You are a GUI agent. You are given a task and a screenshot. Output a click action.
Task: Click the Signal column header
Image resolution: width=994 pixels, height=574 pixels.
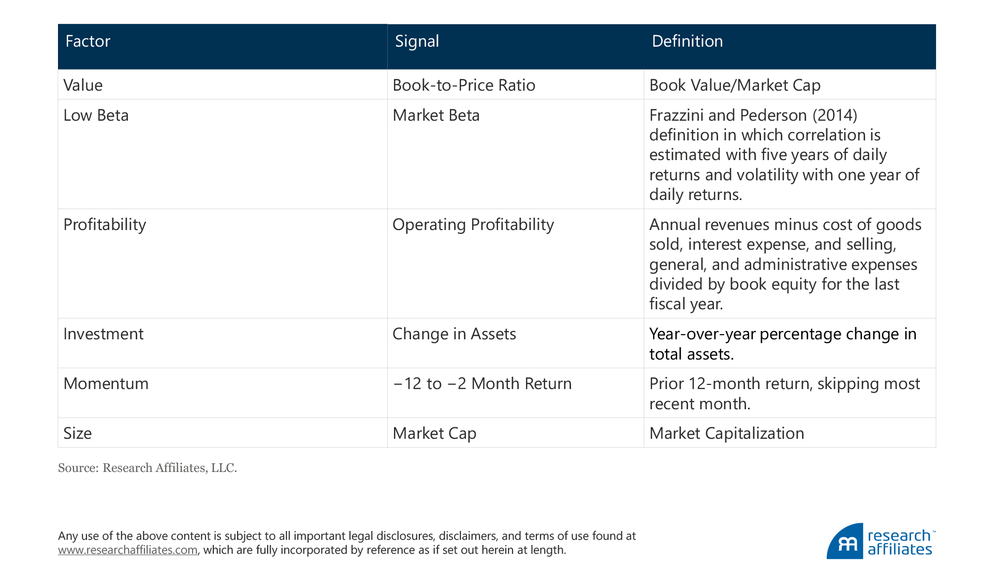tap(417, 41)
